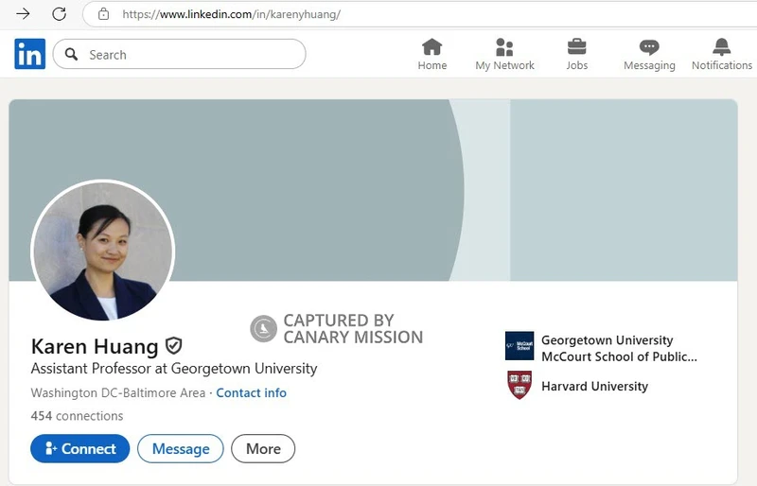Open the My Network tab
Viewport: 757px width, 486px height.
(x=504, y=54)
